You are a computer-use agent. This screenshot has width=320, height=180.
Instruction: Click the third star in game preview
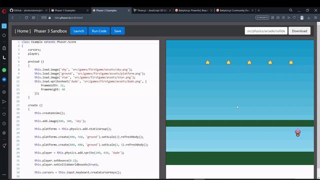click(249, 62)
